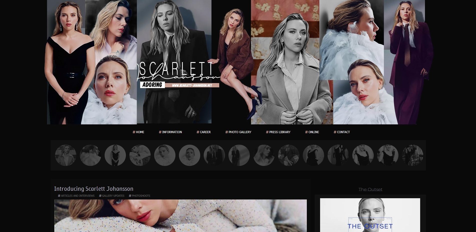Select the PHOTOSHOOTS category tag
Screen dimensions: 476x232
[x=139, y=196]
